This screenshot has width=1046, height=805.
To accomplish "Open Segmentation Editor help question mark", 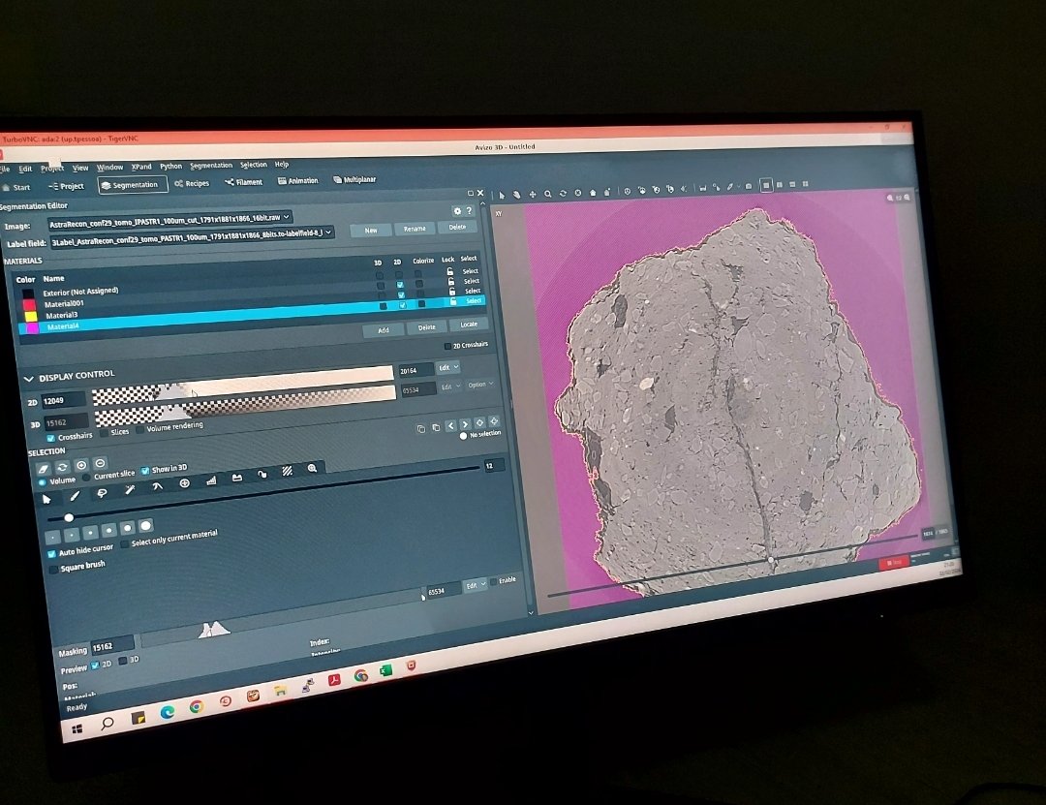I will pos(469,210).
